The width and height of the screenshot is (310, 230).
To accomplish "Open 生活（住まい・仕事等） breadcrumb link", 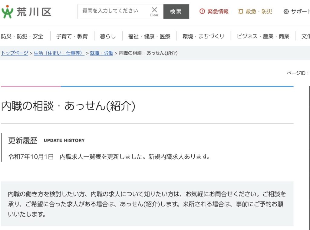I will coord(59,53).
